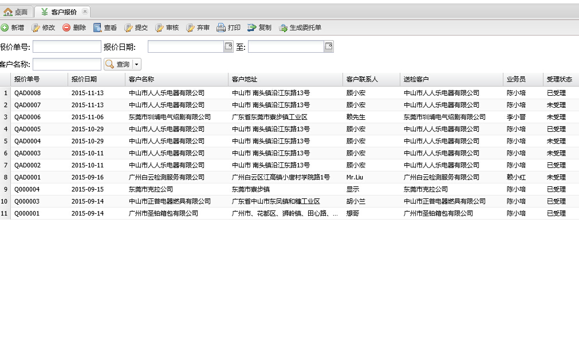Viewport: 579px width, 340px height.
Task: Click the 提交 (Submit) toolbar icon
Action: point(128,28)
